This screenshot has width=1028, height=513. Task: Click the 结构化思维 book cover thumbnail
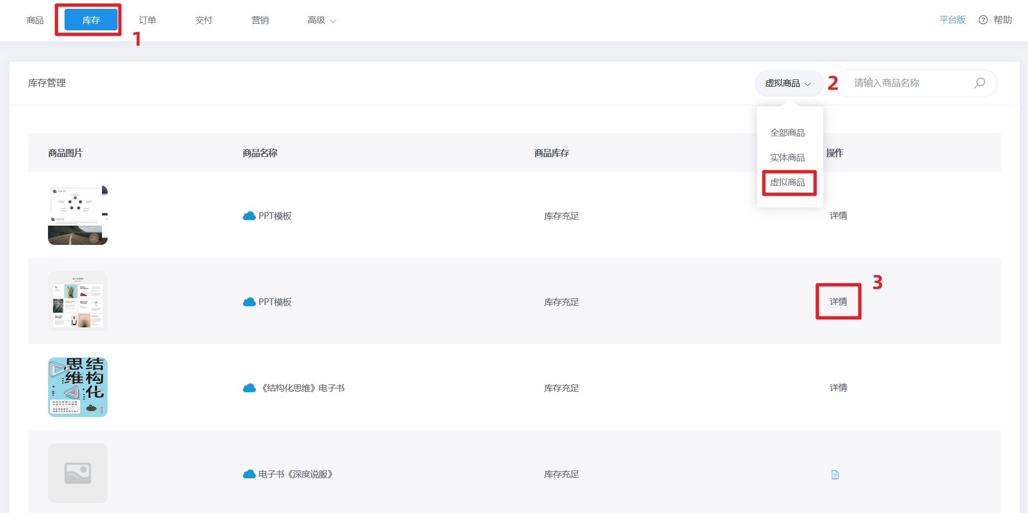click(x=78, y=387)
